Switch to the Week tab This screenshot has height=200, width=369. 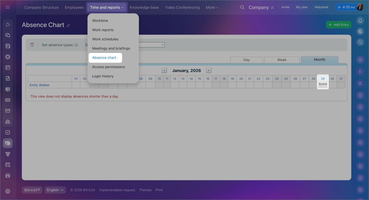tap(282, 60)
